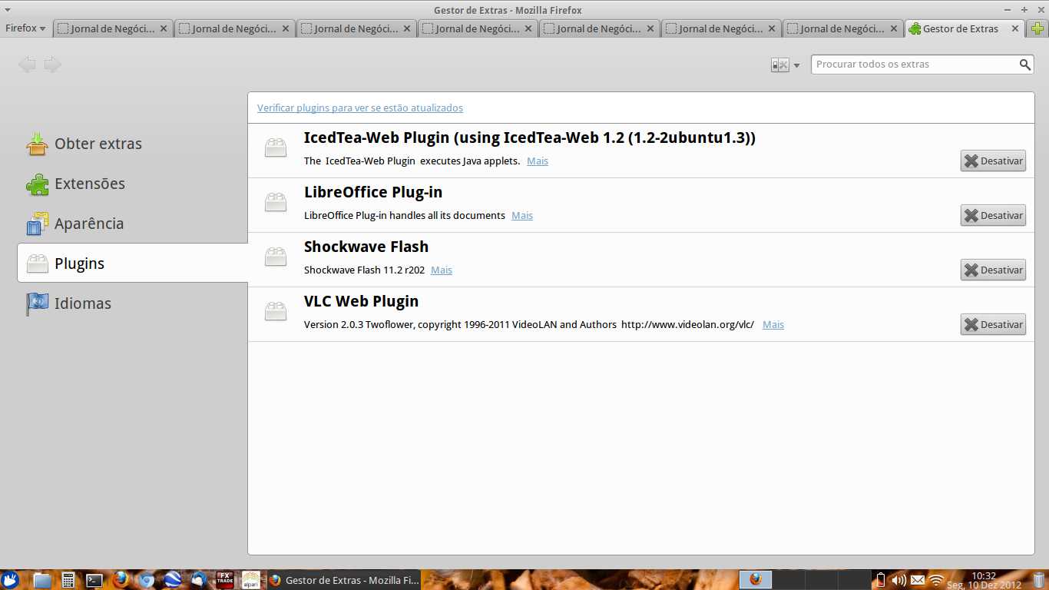Click the LibreOffice Plug-in brick icon
1049x590 pixels.
point(276,203)
